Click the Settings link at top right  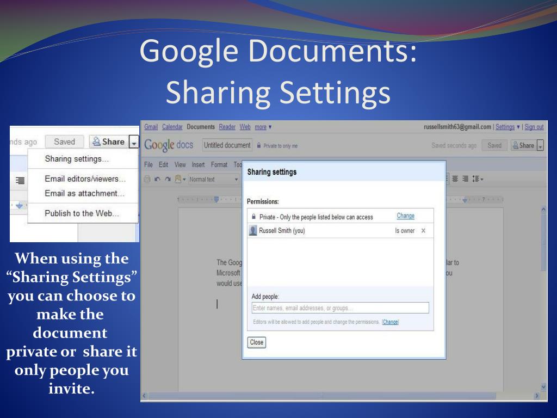point(505,127)
